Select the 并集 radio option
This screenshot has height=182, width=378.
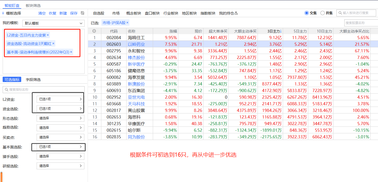[323, 13]
